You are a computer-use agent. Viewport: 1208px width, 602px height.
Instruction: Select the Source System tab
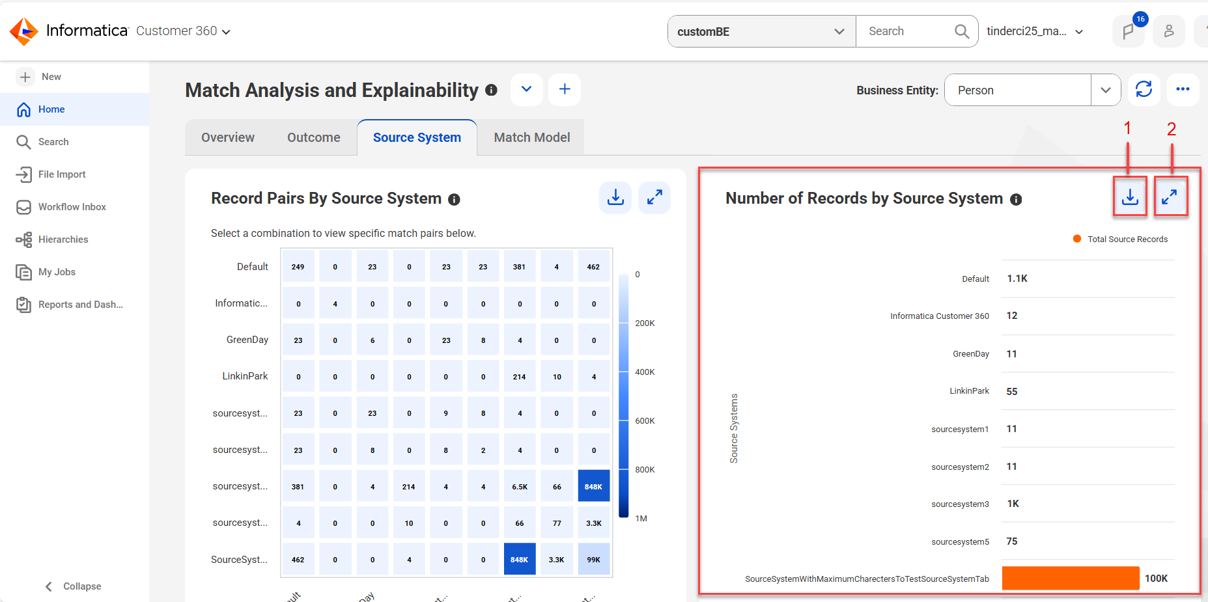pos(417,137)
